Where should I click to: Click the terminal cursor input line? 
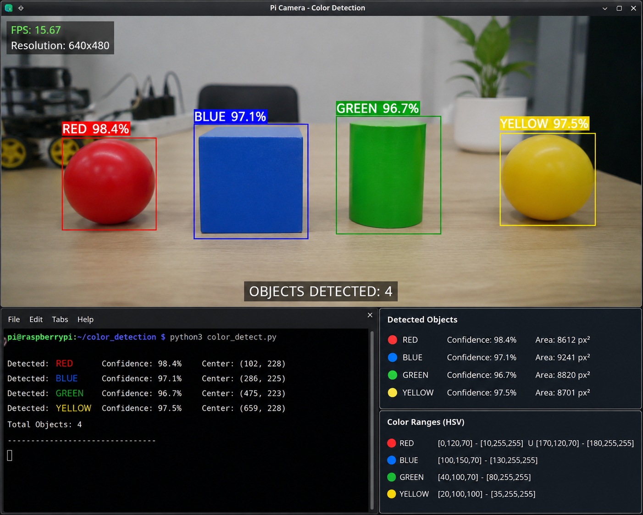pyautogui.click(x=10, y=455)
